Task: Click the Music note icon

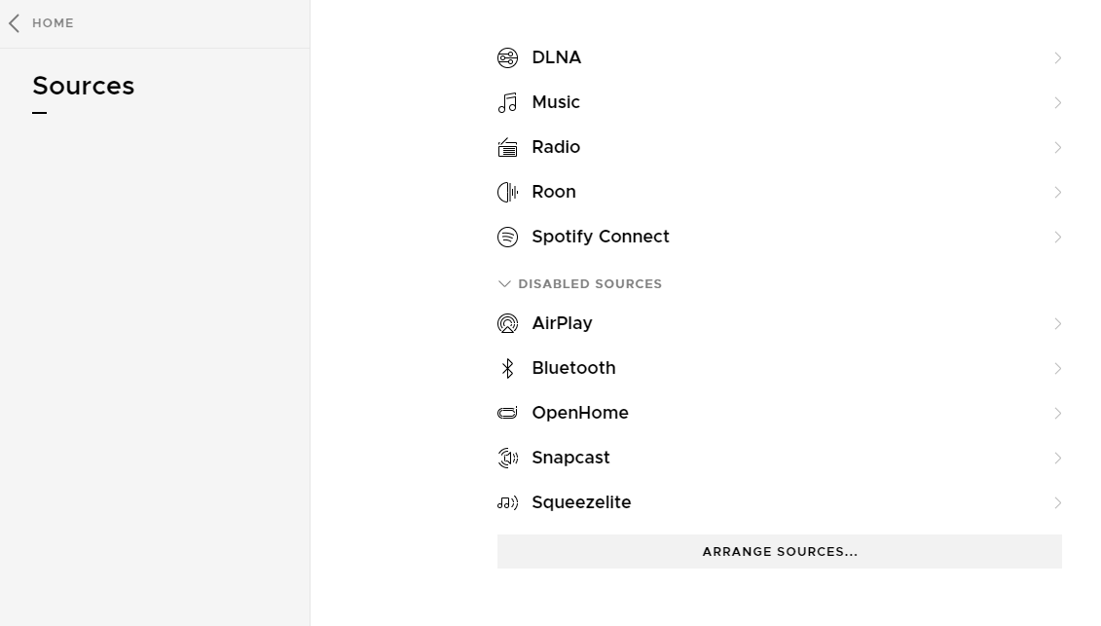Action: 507,103
